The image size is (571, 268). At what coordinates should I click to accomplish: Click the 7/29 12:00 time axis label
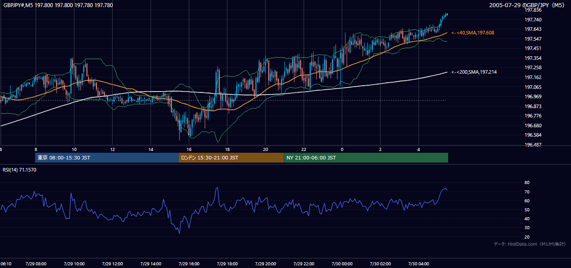(113, 264)
